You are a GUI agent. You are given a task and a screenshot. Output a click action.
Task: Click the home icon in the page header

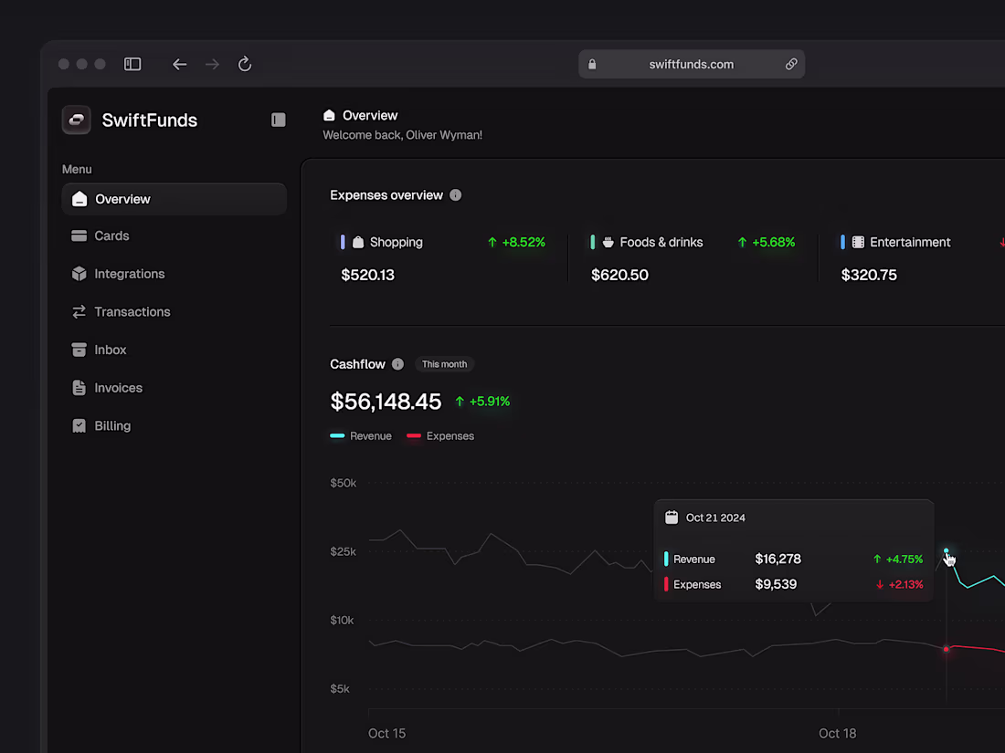point(329,115)
